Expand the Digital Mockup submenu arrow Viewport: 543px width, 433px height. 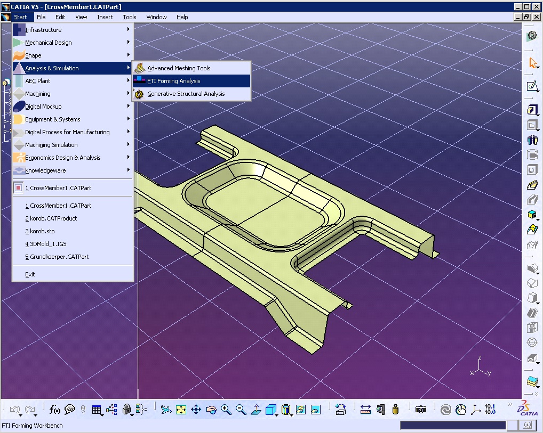tap(128, 106)
